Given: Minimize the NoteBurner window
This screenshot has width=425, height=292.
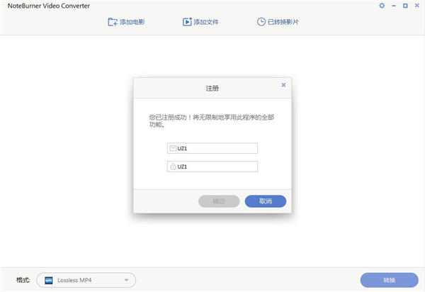Looking at the screenshot, I should [394, 6].
